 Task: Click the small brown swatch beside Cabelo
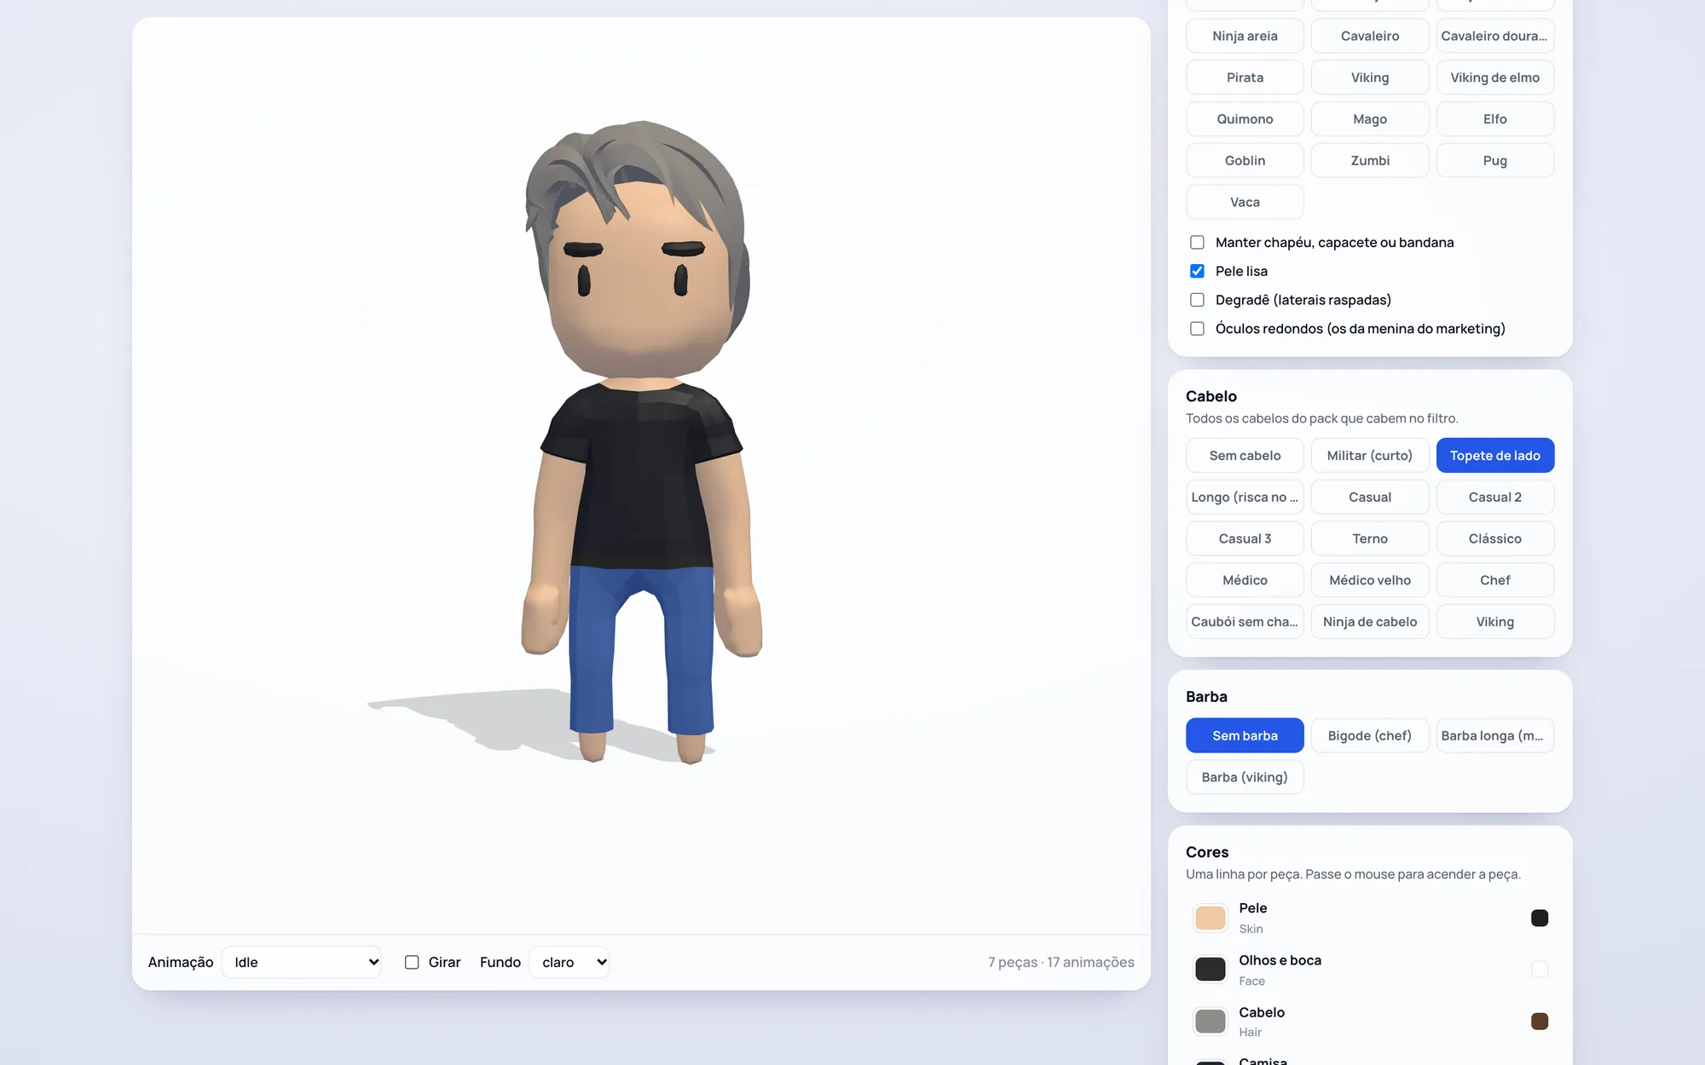[1540, 1021]
